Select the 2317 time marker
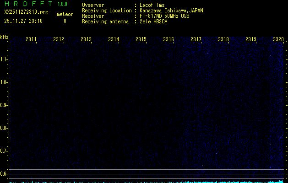This screenshot has width=288, height=183. click(196, 40)
